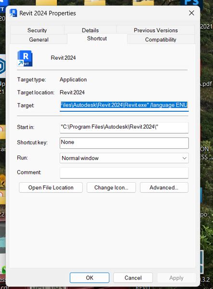
Task: Click the Revit 2024 name text
Action: (63, 58)
